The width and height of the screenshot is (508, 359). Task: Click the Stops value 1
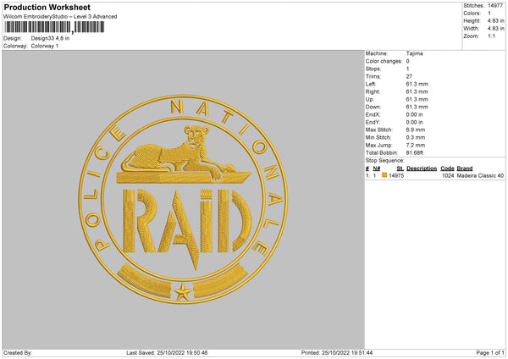pyautogui.click(x=407, y=69)
